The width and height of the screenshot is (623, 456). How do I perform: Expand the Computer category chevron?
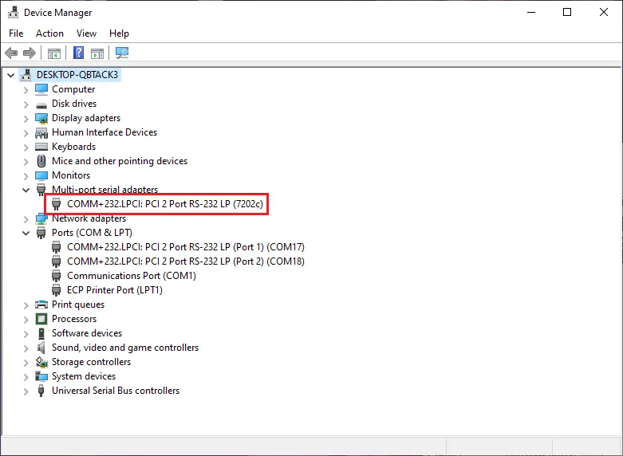(26, 90)
